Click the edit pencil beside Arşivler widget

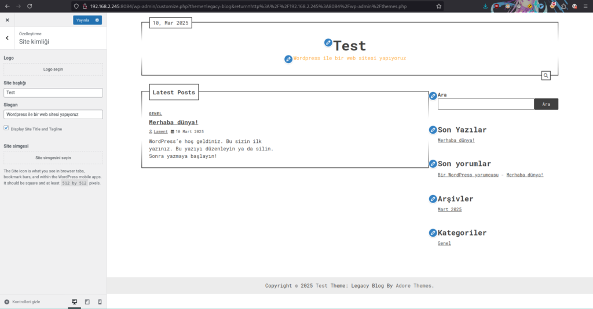[x=433, y=199]
